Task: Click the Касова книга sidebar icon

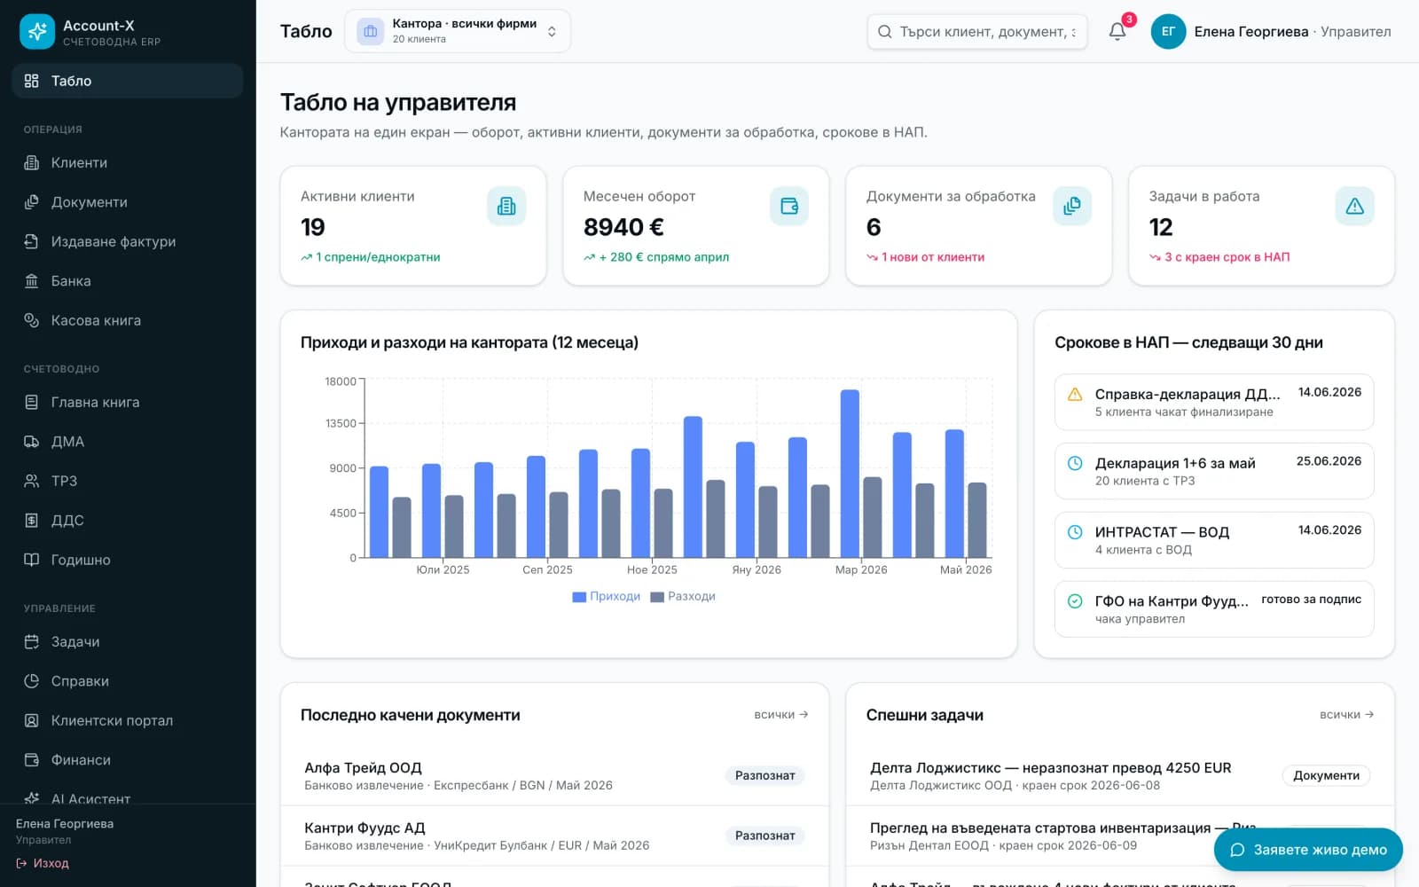Action: point(32,320)
